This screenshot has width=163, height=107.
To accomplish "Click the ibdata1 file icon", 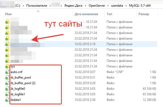I will [x=7, y=100].
